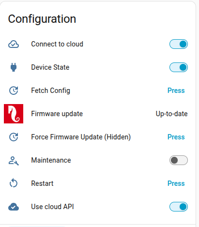Open the red seahorse Firmware update icon
Screen dimensions: 199x227
(x=14, y=114)
